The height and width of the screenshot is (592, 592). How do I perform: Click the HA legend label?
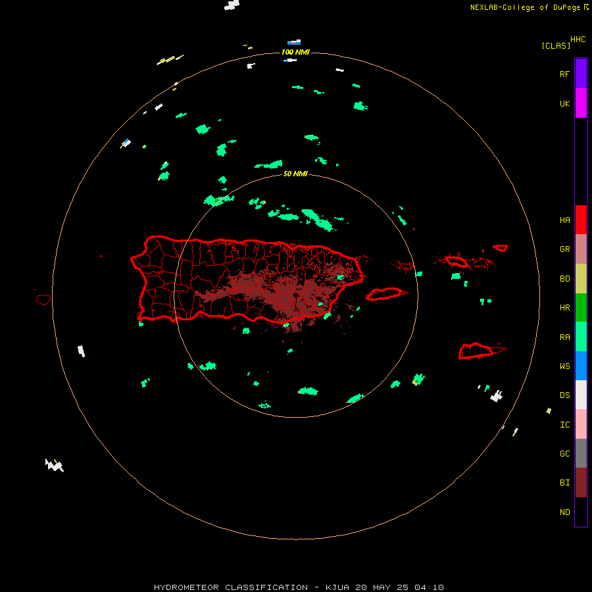coord(564,220)
